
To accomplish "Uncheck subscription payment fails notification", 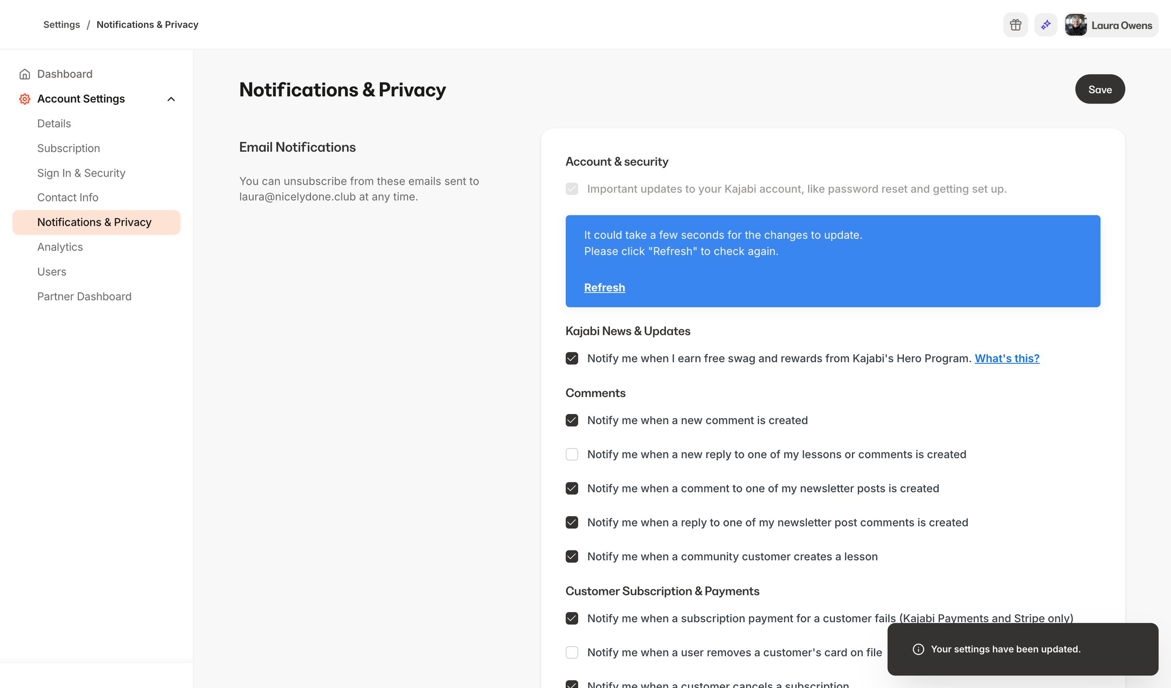I will coord(572,618).
